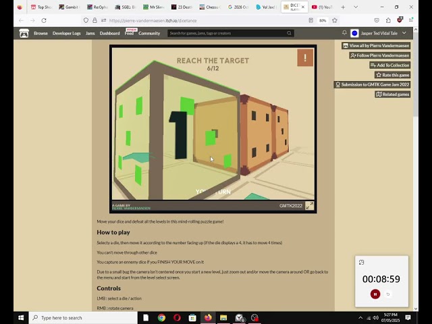
Task: Show hidden system tray icons
Action: 360,318
